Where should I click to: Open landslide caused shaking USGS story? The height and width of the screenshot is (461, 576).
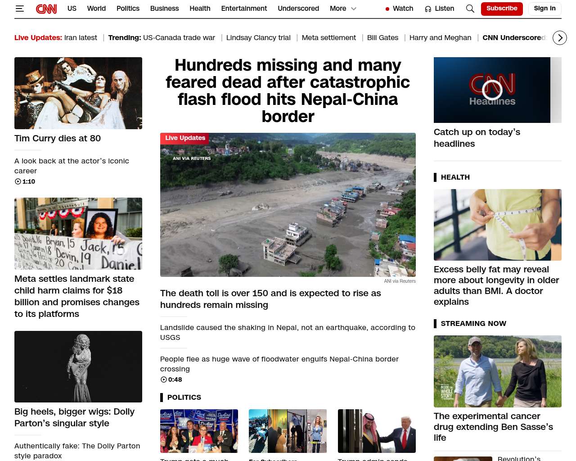[288, 332]
